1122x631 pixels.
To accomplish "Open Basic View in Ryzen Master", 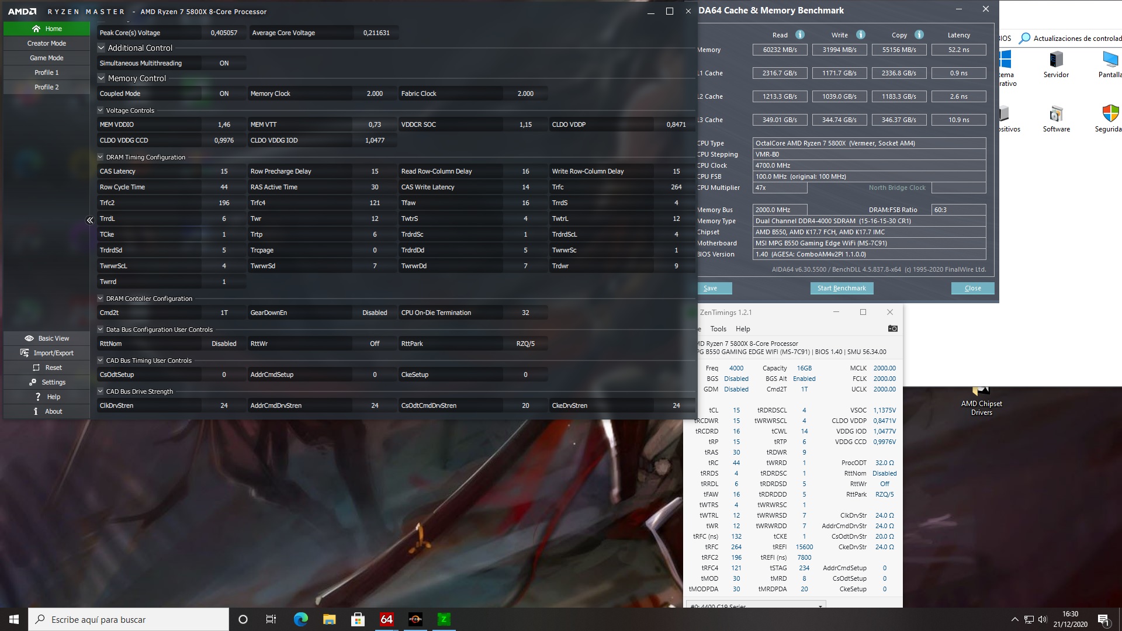I will pyautogui.click(x=47, y=338).
